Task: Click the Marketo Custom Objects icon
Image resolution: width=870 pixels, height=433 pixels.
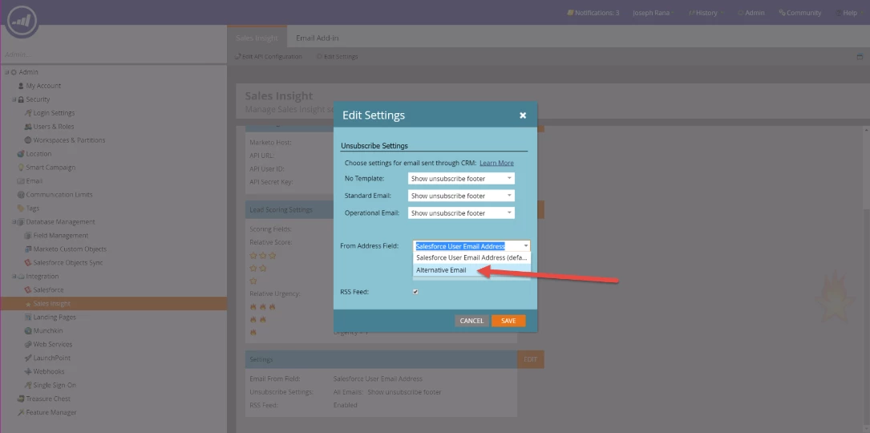Action: (28, 249)
